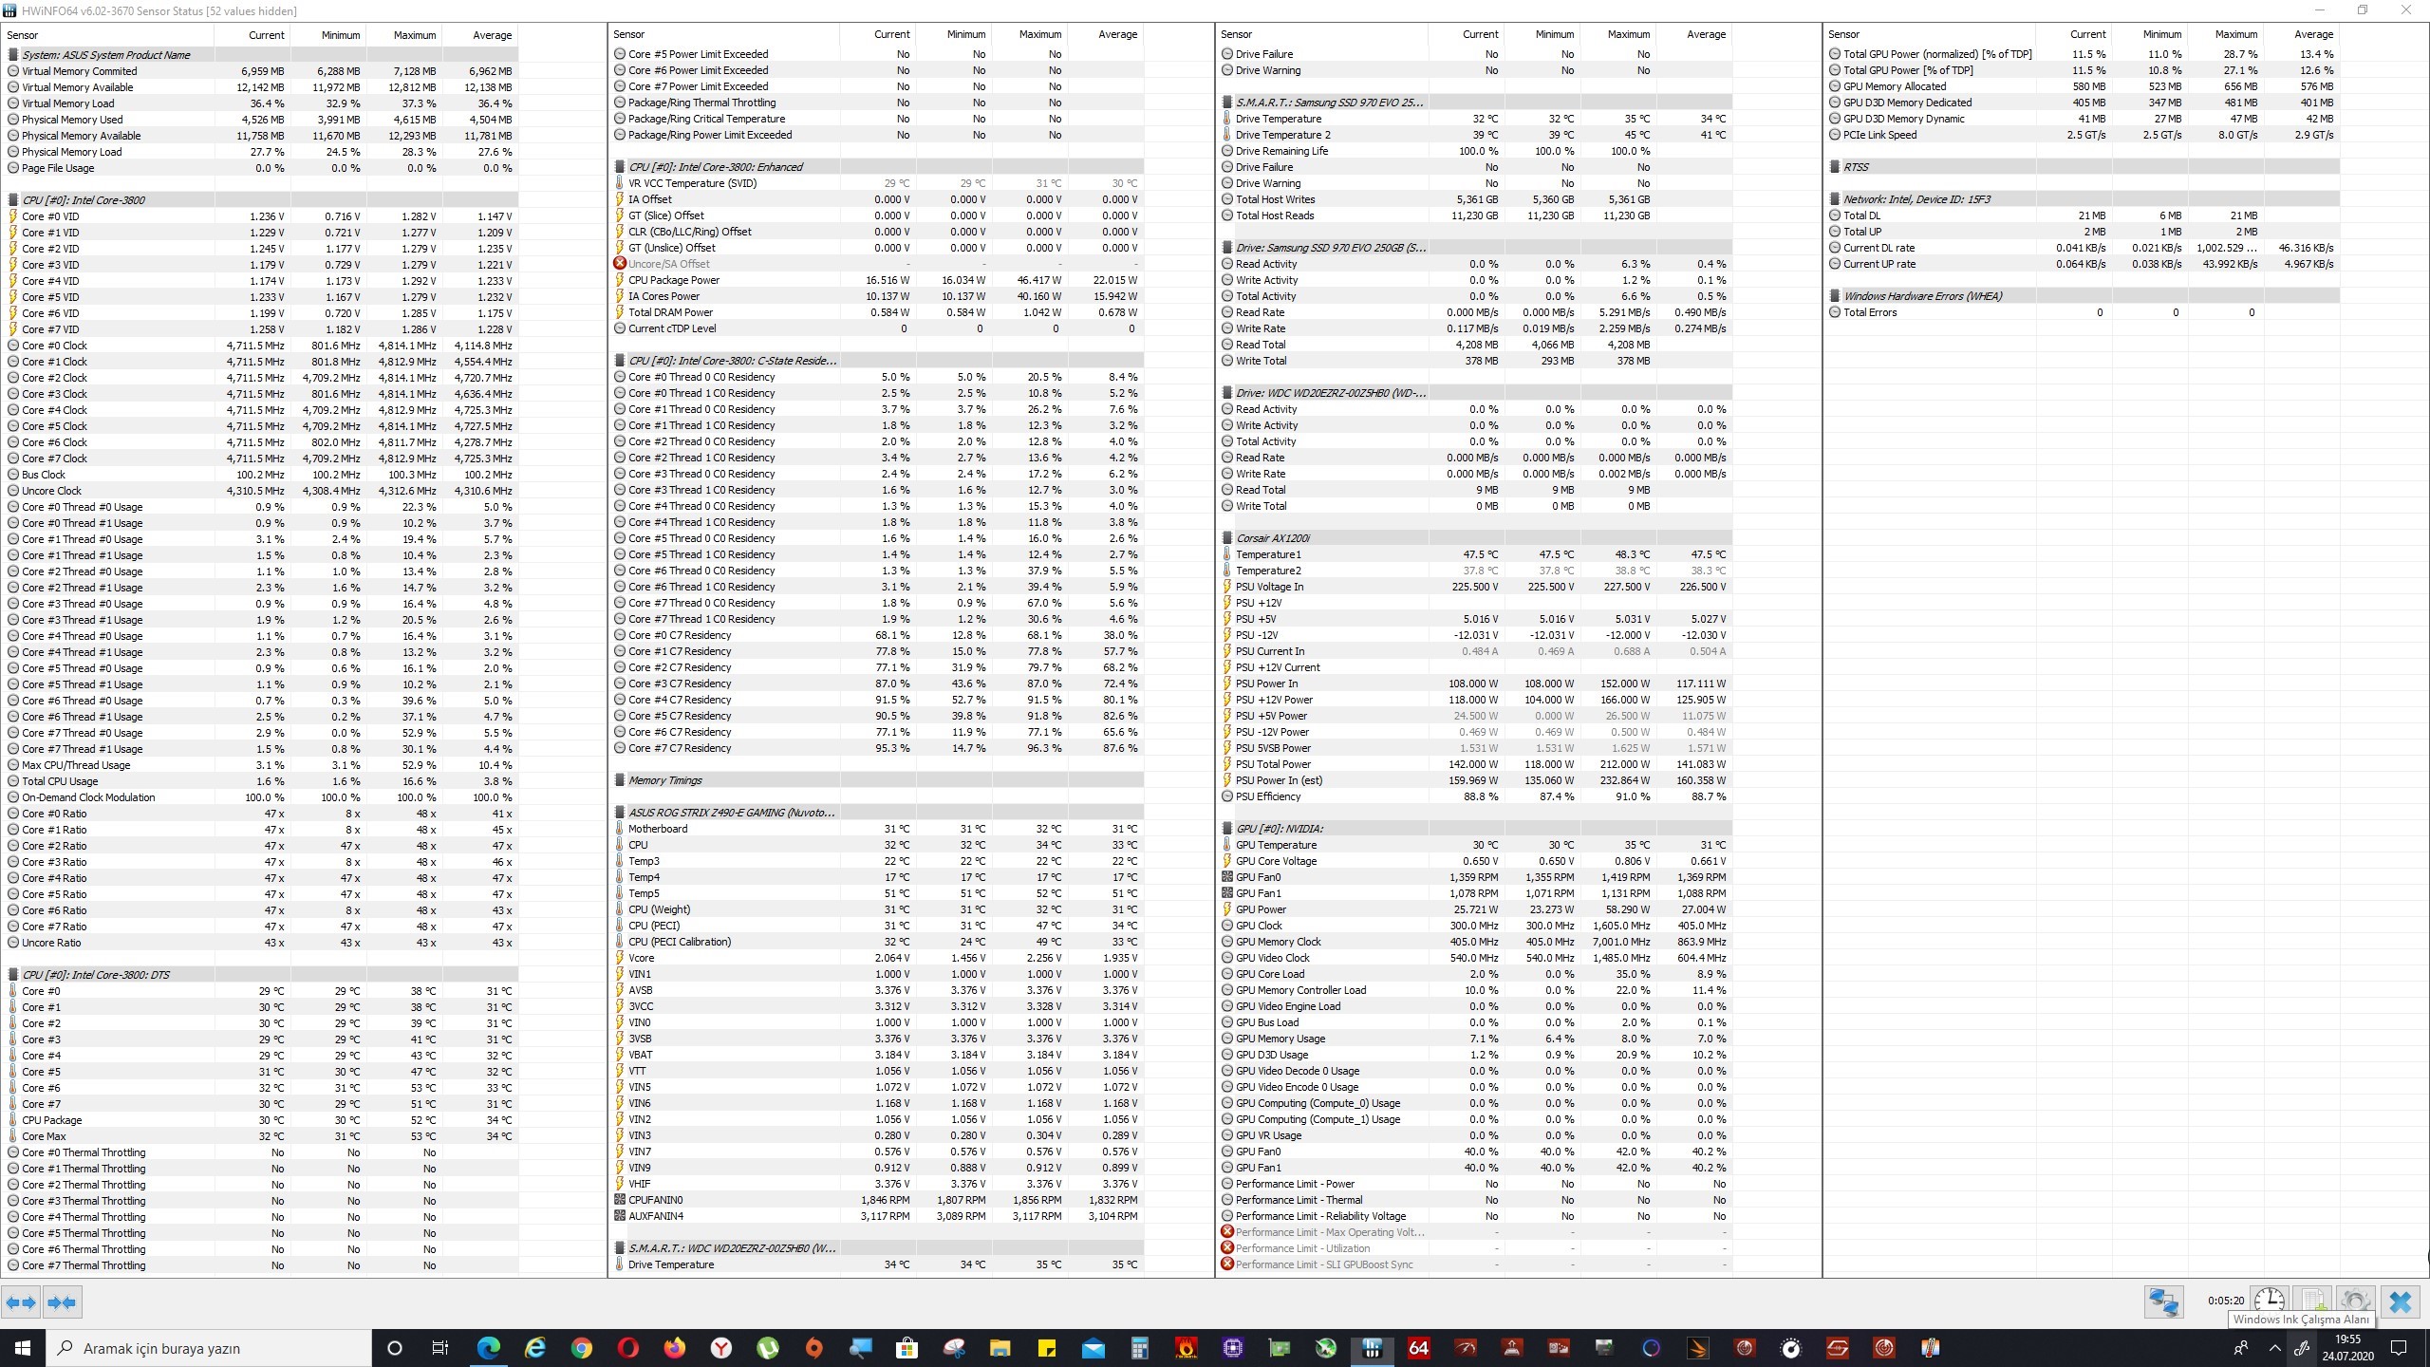
Task: Launch the uTorrent taskbar icon
Action: [768, 1348]
